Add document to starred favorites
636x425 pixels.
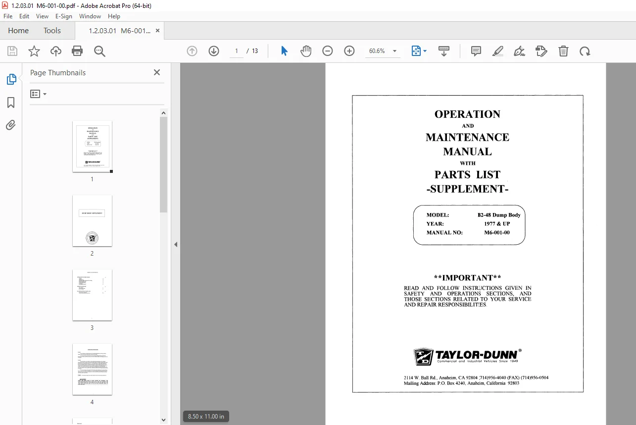(34, 51)
